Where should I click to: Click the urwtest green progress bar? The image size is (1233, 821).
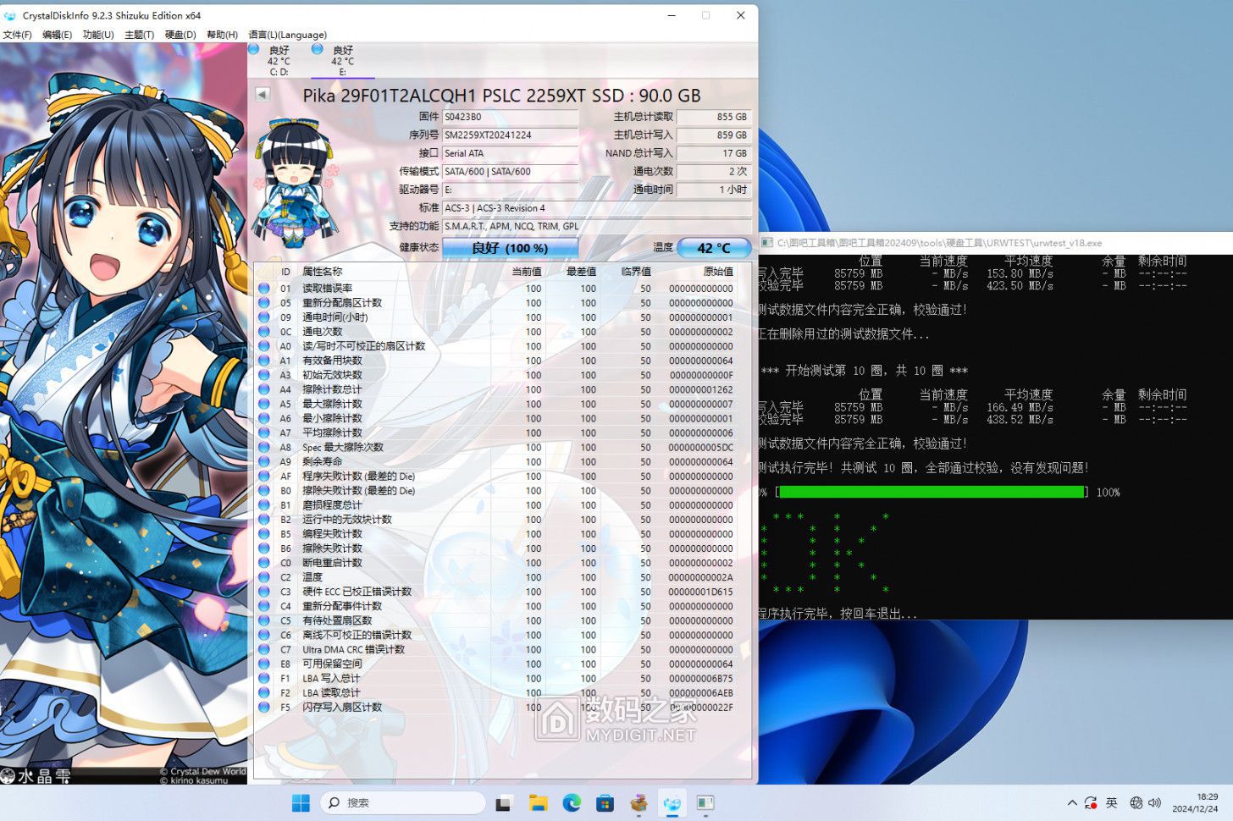tap(932, 492)
